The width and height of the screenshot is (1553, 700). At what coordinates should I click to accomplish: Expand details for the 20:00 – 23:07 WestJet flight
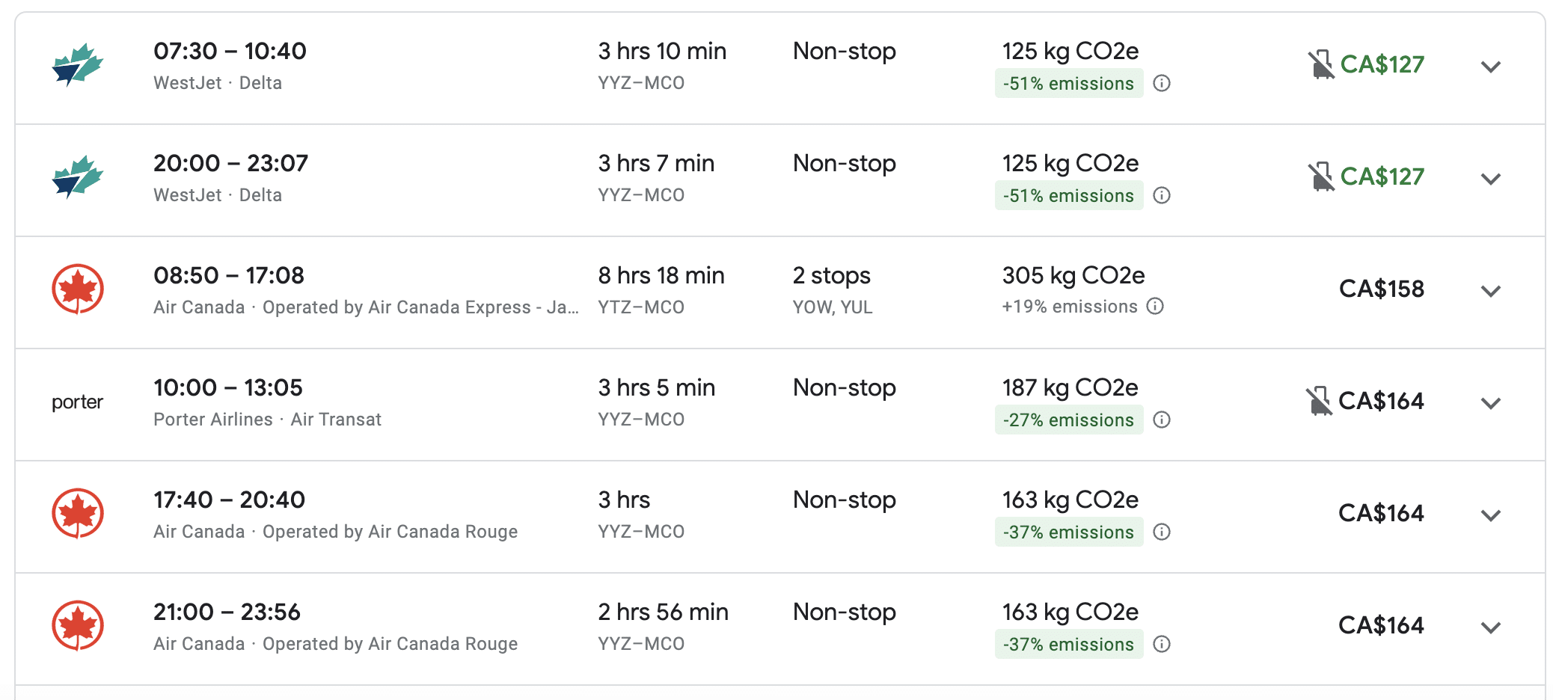coord(1490,179)
